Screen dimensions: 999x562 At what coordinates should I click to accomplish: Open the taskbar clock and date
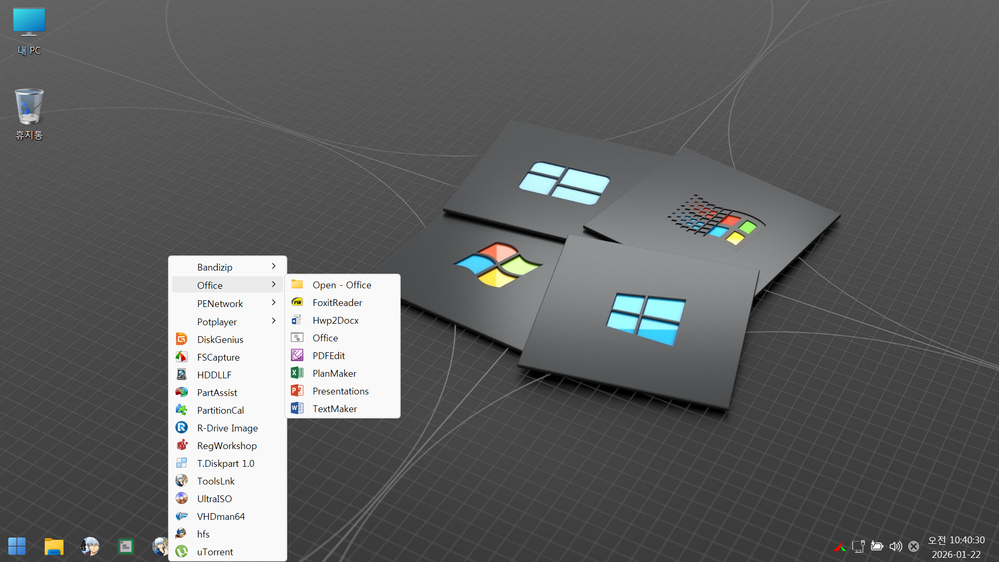click(956, 547)
